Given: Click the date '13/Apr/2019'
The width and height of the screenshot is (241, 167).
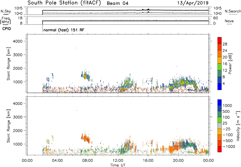Looking at the screenshot, I should (x=193, y=3).
